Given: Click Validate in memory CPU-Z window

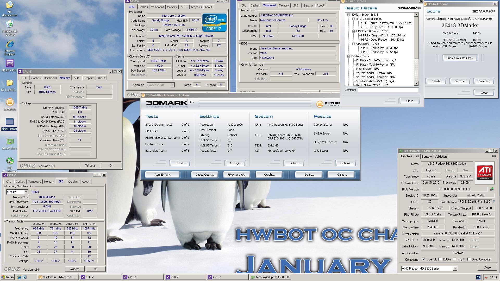Looking at the screenshot, I should (x=90, y=165).
